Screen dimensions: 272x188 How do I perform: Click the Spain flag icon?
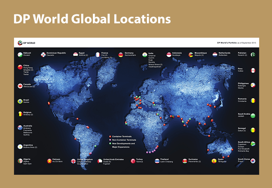tap(214, 161)
